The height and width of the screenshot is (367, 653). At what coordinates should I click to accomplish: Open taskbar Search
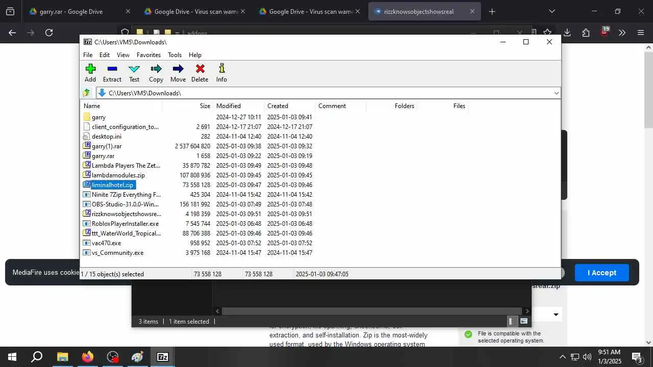pyautogui.click(x=37, y=357)
